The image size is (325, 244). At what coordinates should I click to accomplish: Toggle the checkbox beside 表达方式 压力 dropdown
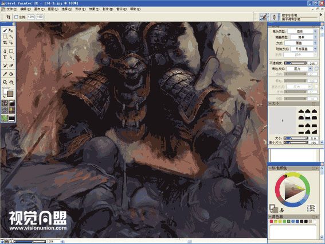pos(316,68)
